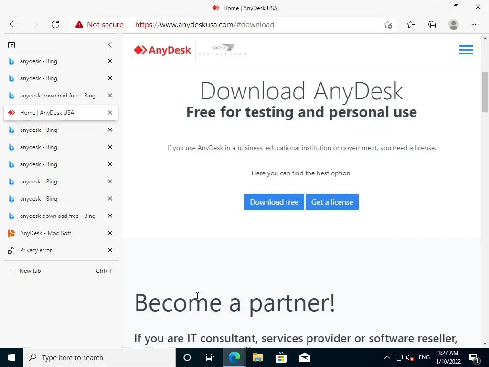Image resolution: width=489 pixels, height=367 pixels.
Task: Open File Explorer from the taskbar
Action: point(257,357)
